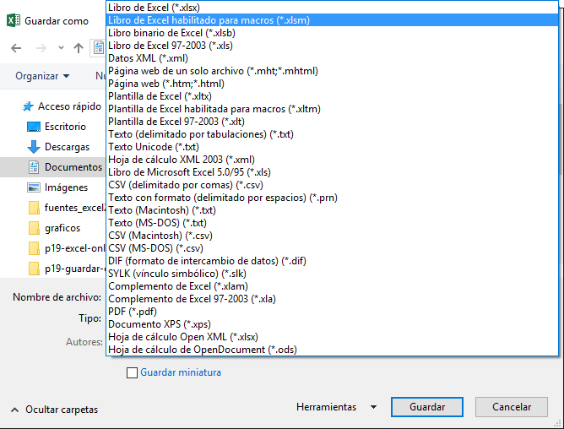The height and width of the screenshot is (429, 564).
Task: Open the Descargas location
Action: coord(67,147)
